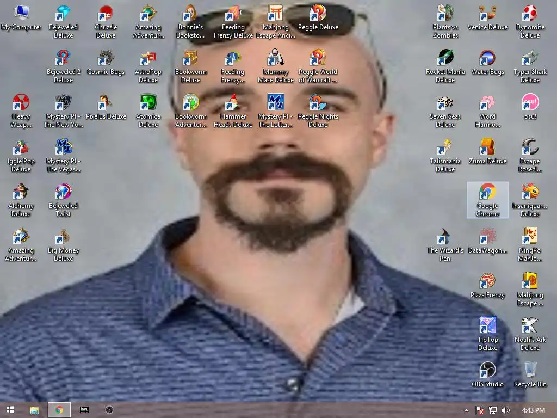Select the Escape Rosecliff shortcut
This screenshot has width=557, height=418.
(530, 156)
